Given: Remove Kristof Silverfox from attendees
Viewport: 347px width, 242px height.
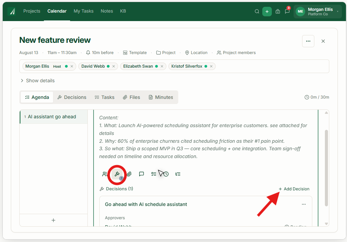Looking at the screenshot, I should (x=211, y=66).
